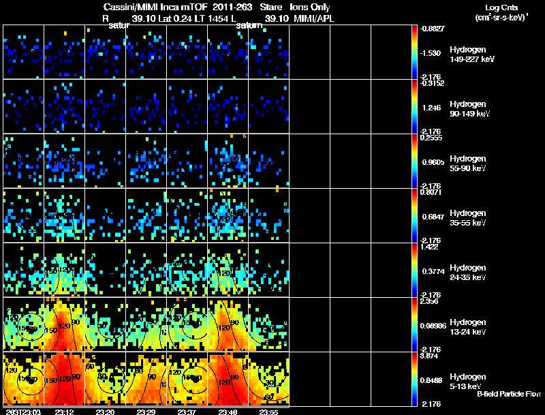Click the '-1.530' color scale midpoint value

click(x=431, y=53)
